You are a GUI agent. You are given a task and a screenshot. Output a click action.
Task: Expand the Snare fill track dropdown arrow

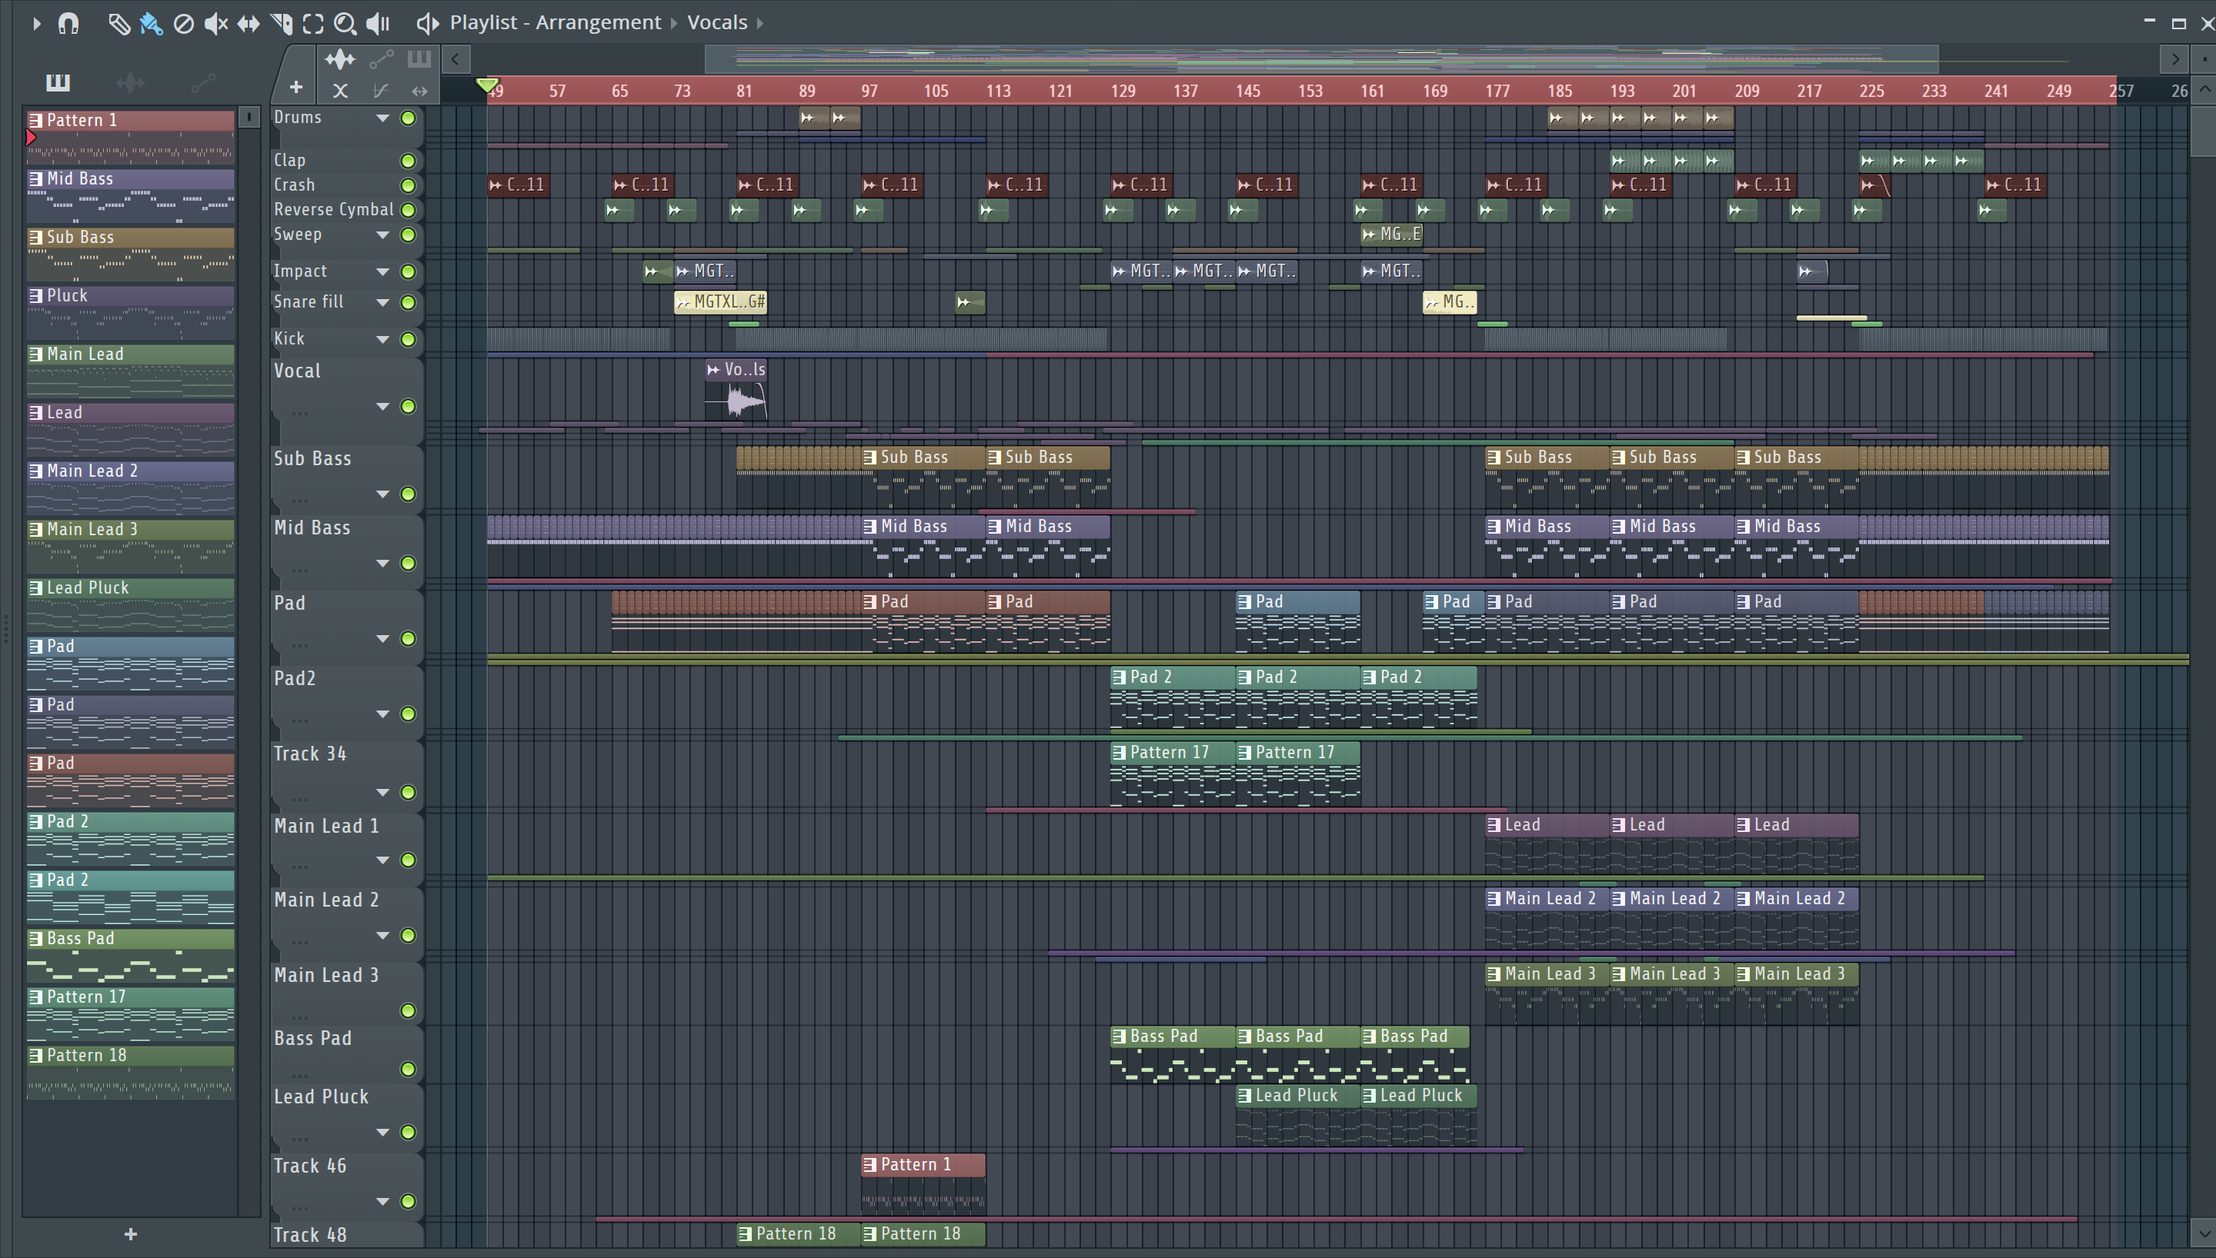point(382,303)
